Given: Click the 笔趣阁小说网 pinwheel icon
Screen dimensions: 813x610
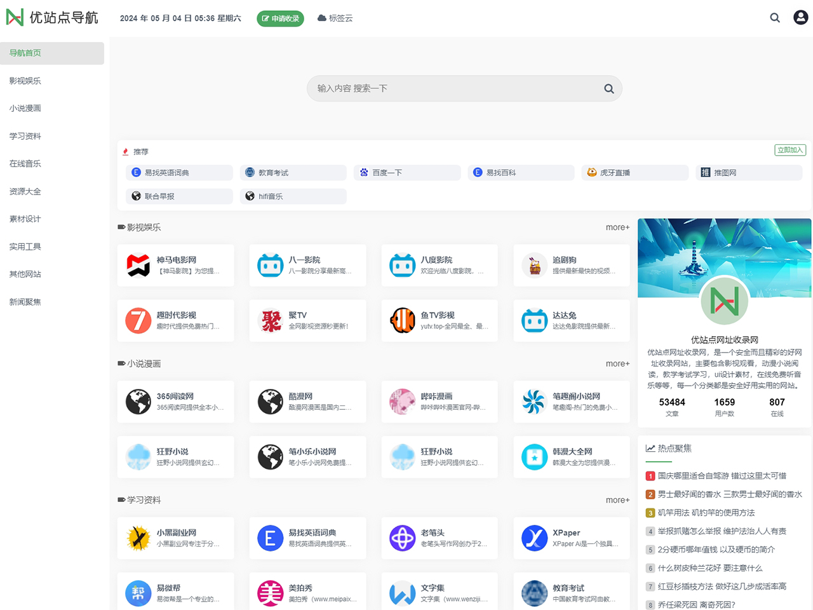Looking at the screenshot, I should [534, 402].
